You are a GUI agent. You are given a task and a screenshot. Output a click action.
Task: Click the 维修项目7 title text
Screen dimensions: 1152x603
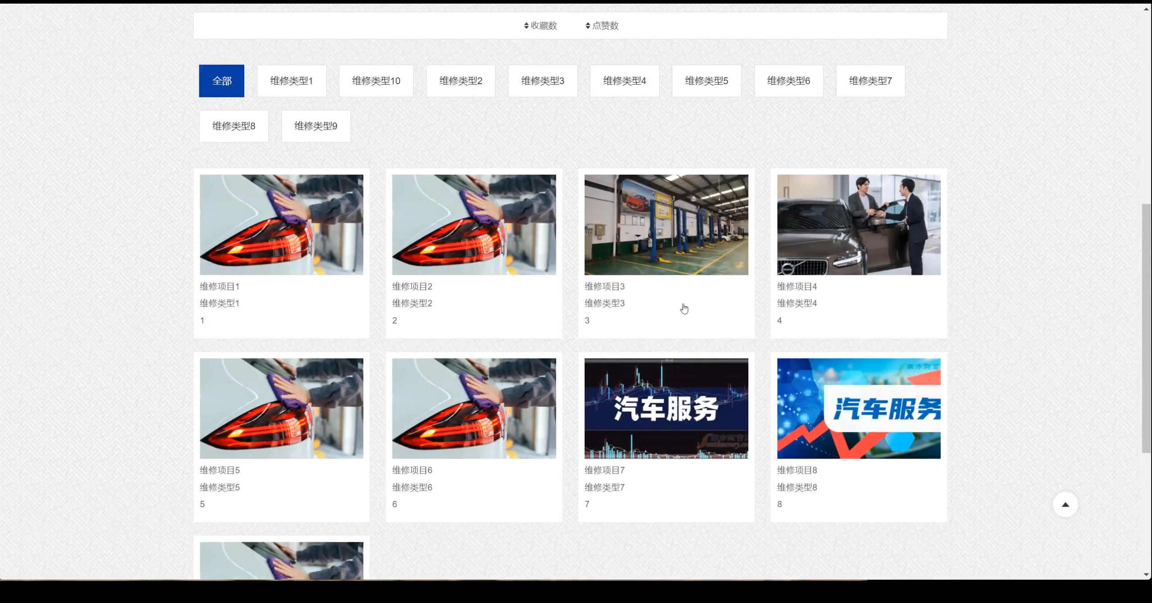[x=604, y=470]
